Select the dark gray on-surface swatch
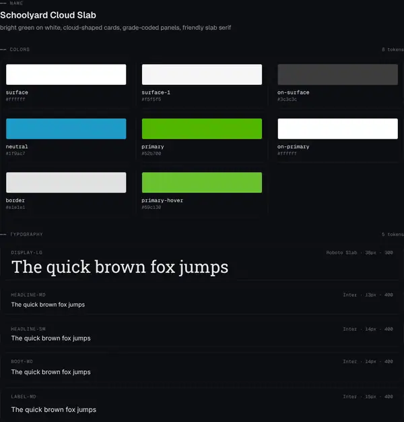The width and height of the screenshot is (404, 422). click(337, 75)
